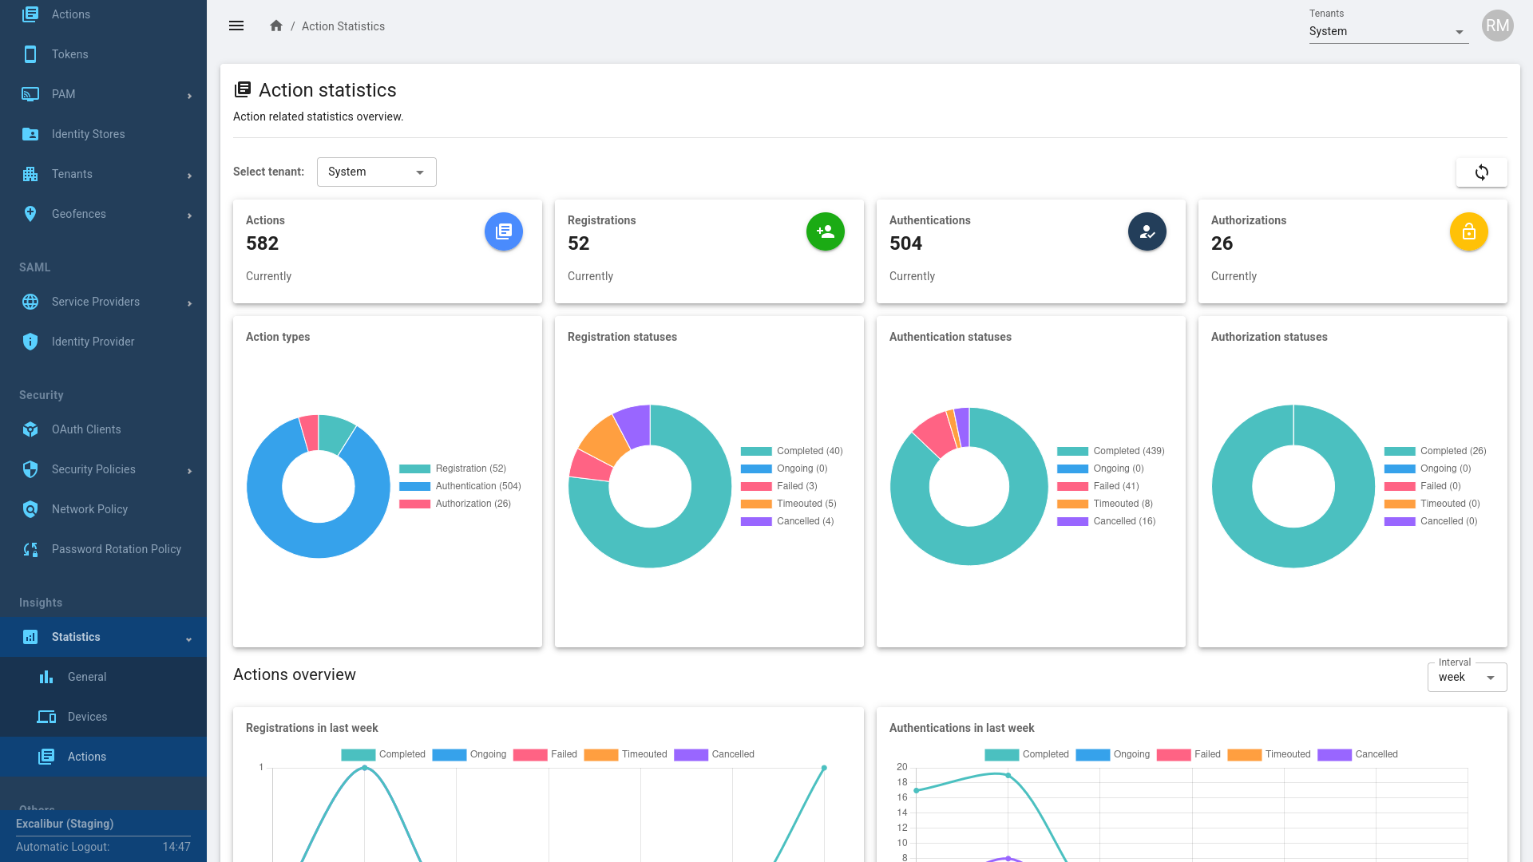Go to Identity Stores page

pyautogui.click(x=88, y=134)
